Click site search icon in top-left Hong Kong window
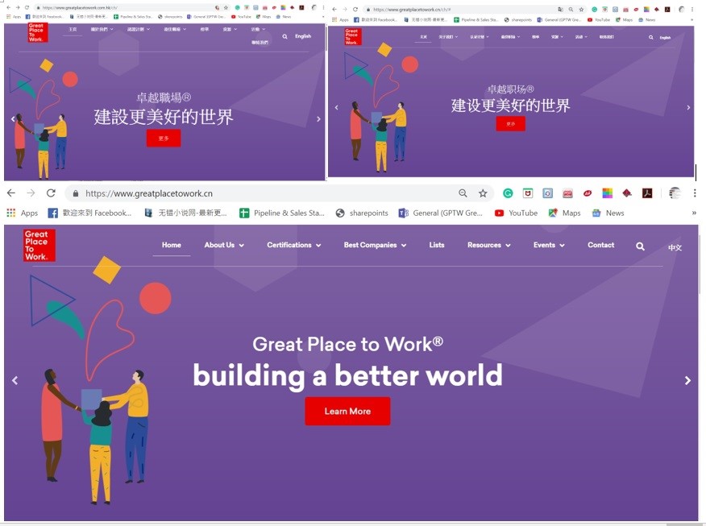 point(284,36)
